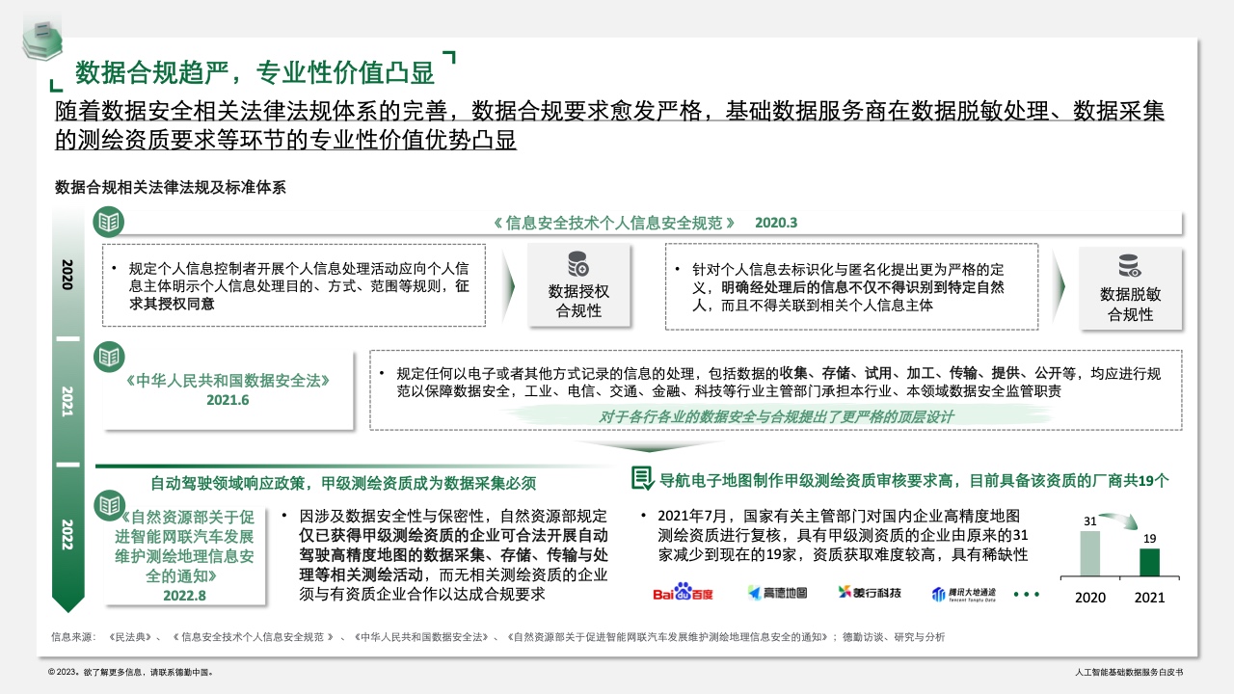Click the book icon beside 信息安全技术个人信息安全规范
Image resolution: width=1234 pixels, height=694 pixels.
[108, 223]
